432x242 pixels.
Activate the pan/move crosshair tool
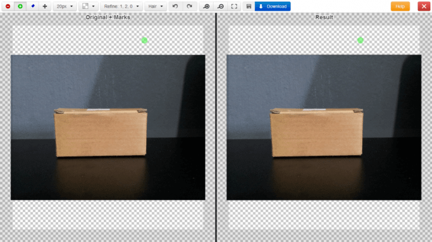coord(45,6)
